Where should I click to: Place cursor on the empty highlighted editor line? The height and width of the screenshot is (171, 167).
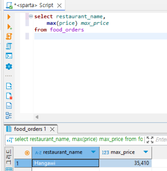[x=101, y=36]
